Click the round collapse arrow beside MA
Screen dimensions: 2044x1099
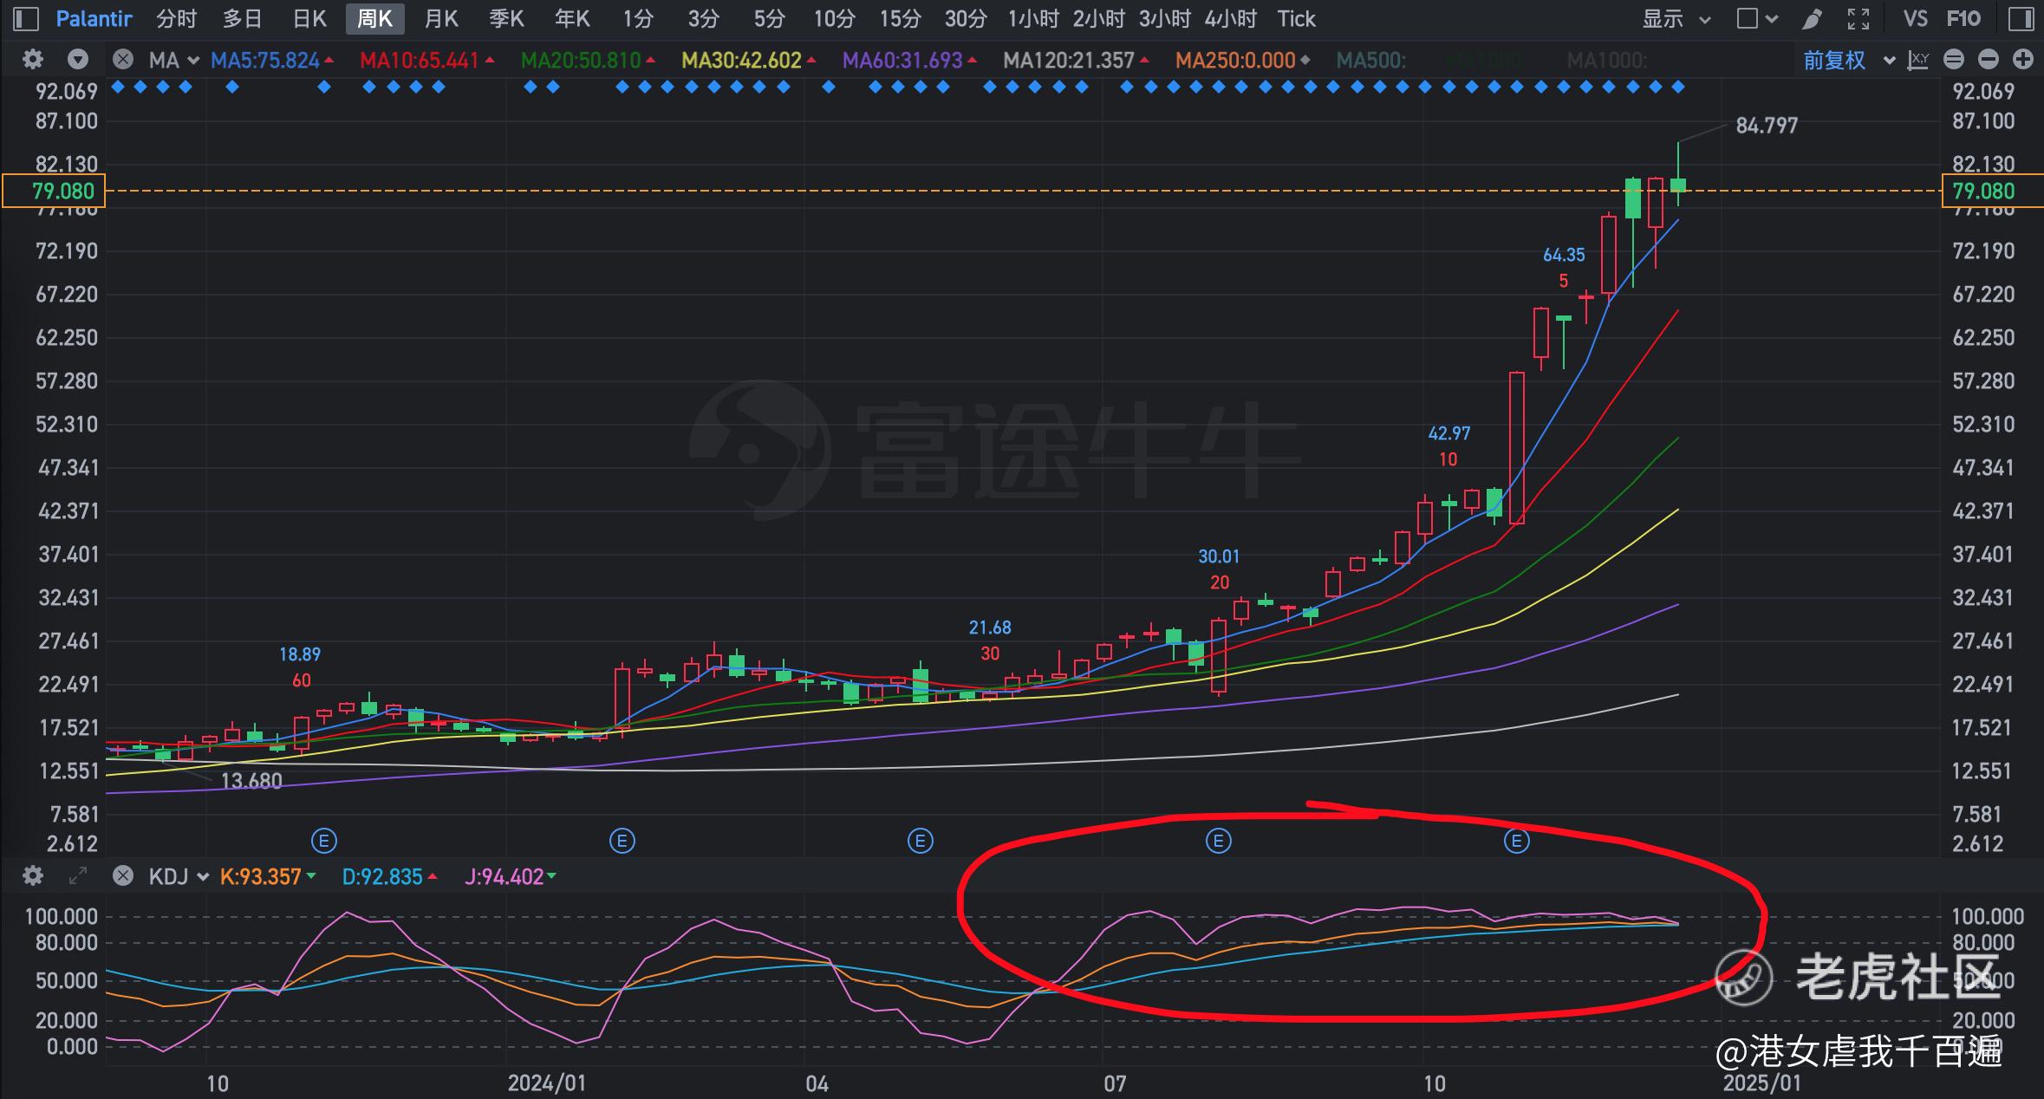[x=78, y=60]
